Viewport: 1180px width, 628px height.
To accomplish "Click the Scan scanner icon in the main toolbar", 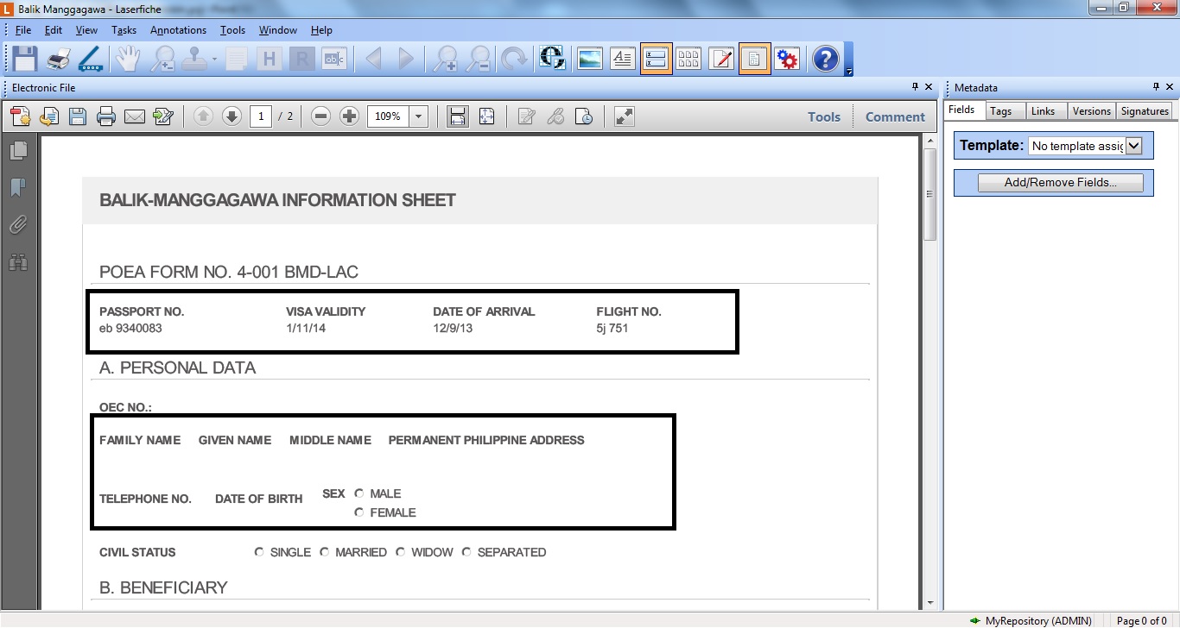I will [90, 59].
